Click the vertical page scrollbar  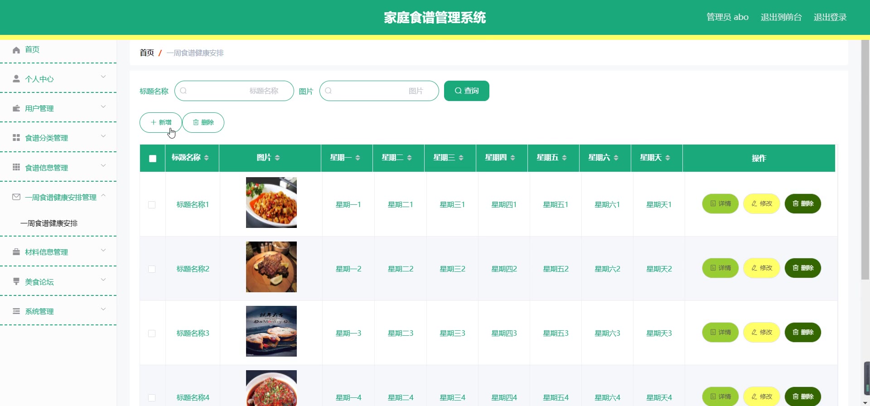(865, 159)
